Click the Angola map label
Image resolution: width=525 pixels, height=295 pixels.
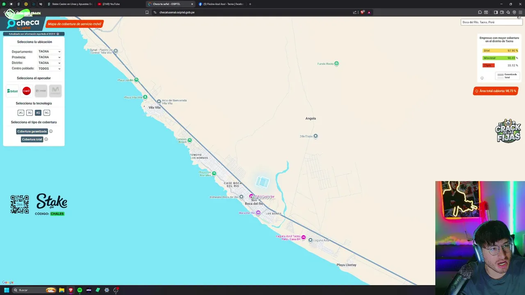tap(310, 118)
